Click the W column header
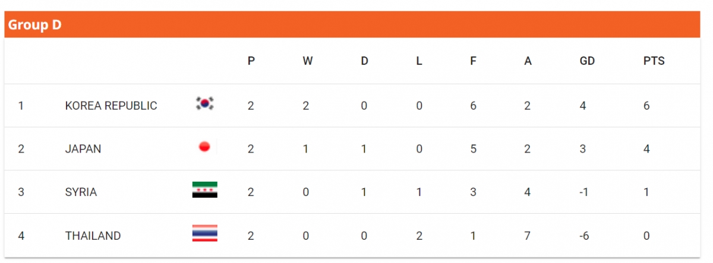 pos(307,61)
